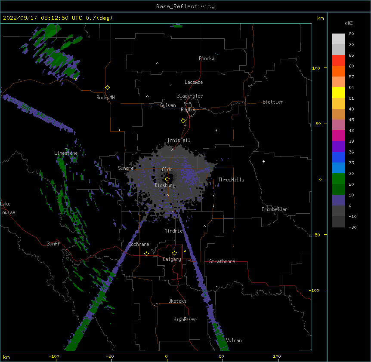Click the HighRiver label
Image resolution: width=371 pixels, height=362 pixels.
click(185, 319)
